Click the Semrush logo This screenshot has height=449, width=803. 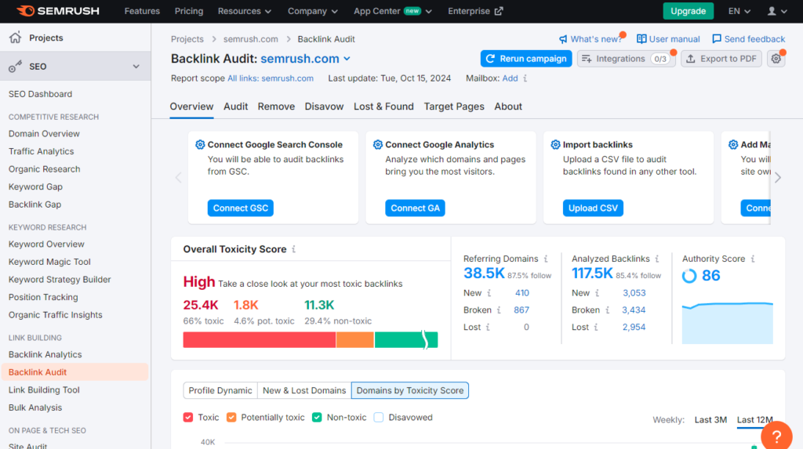point(57,11)
